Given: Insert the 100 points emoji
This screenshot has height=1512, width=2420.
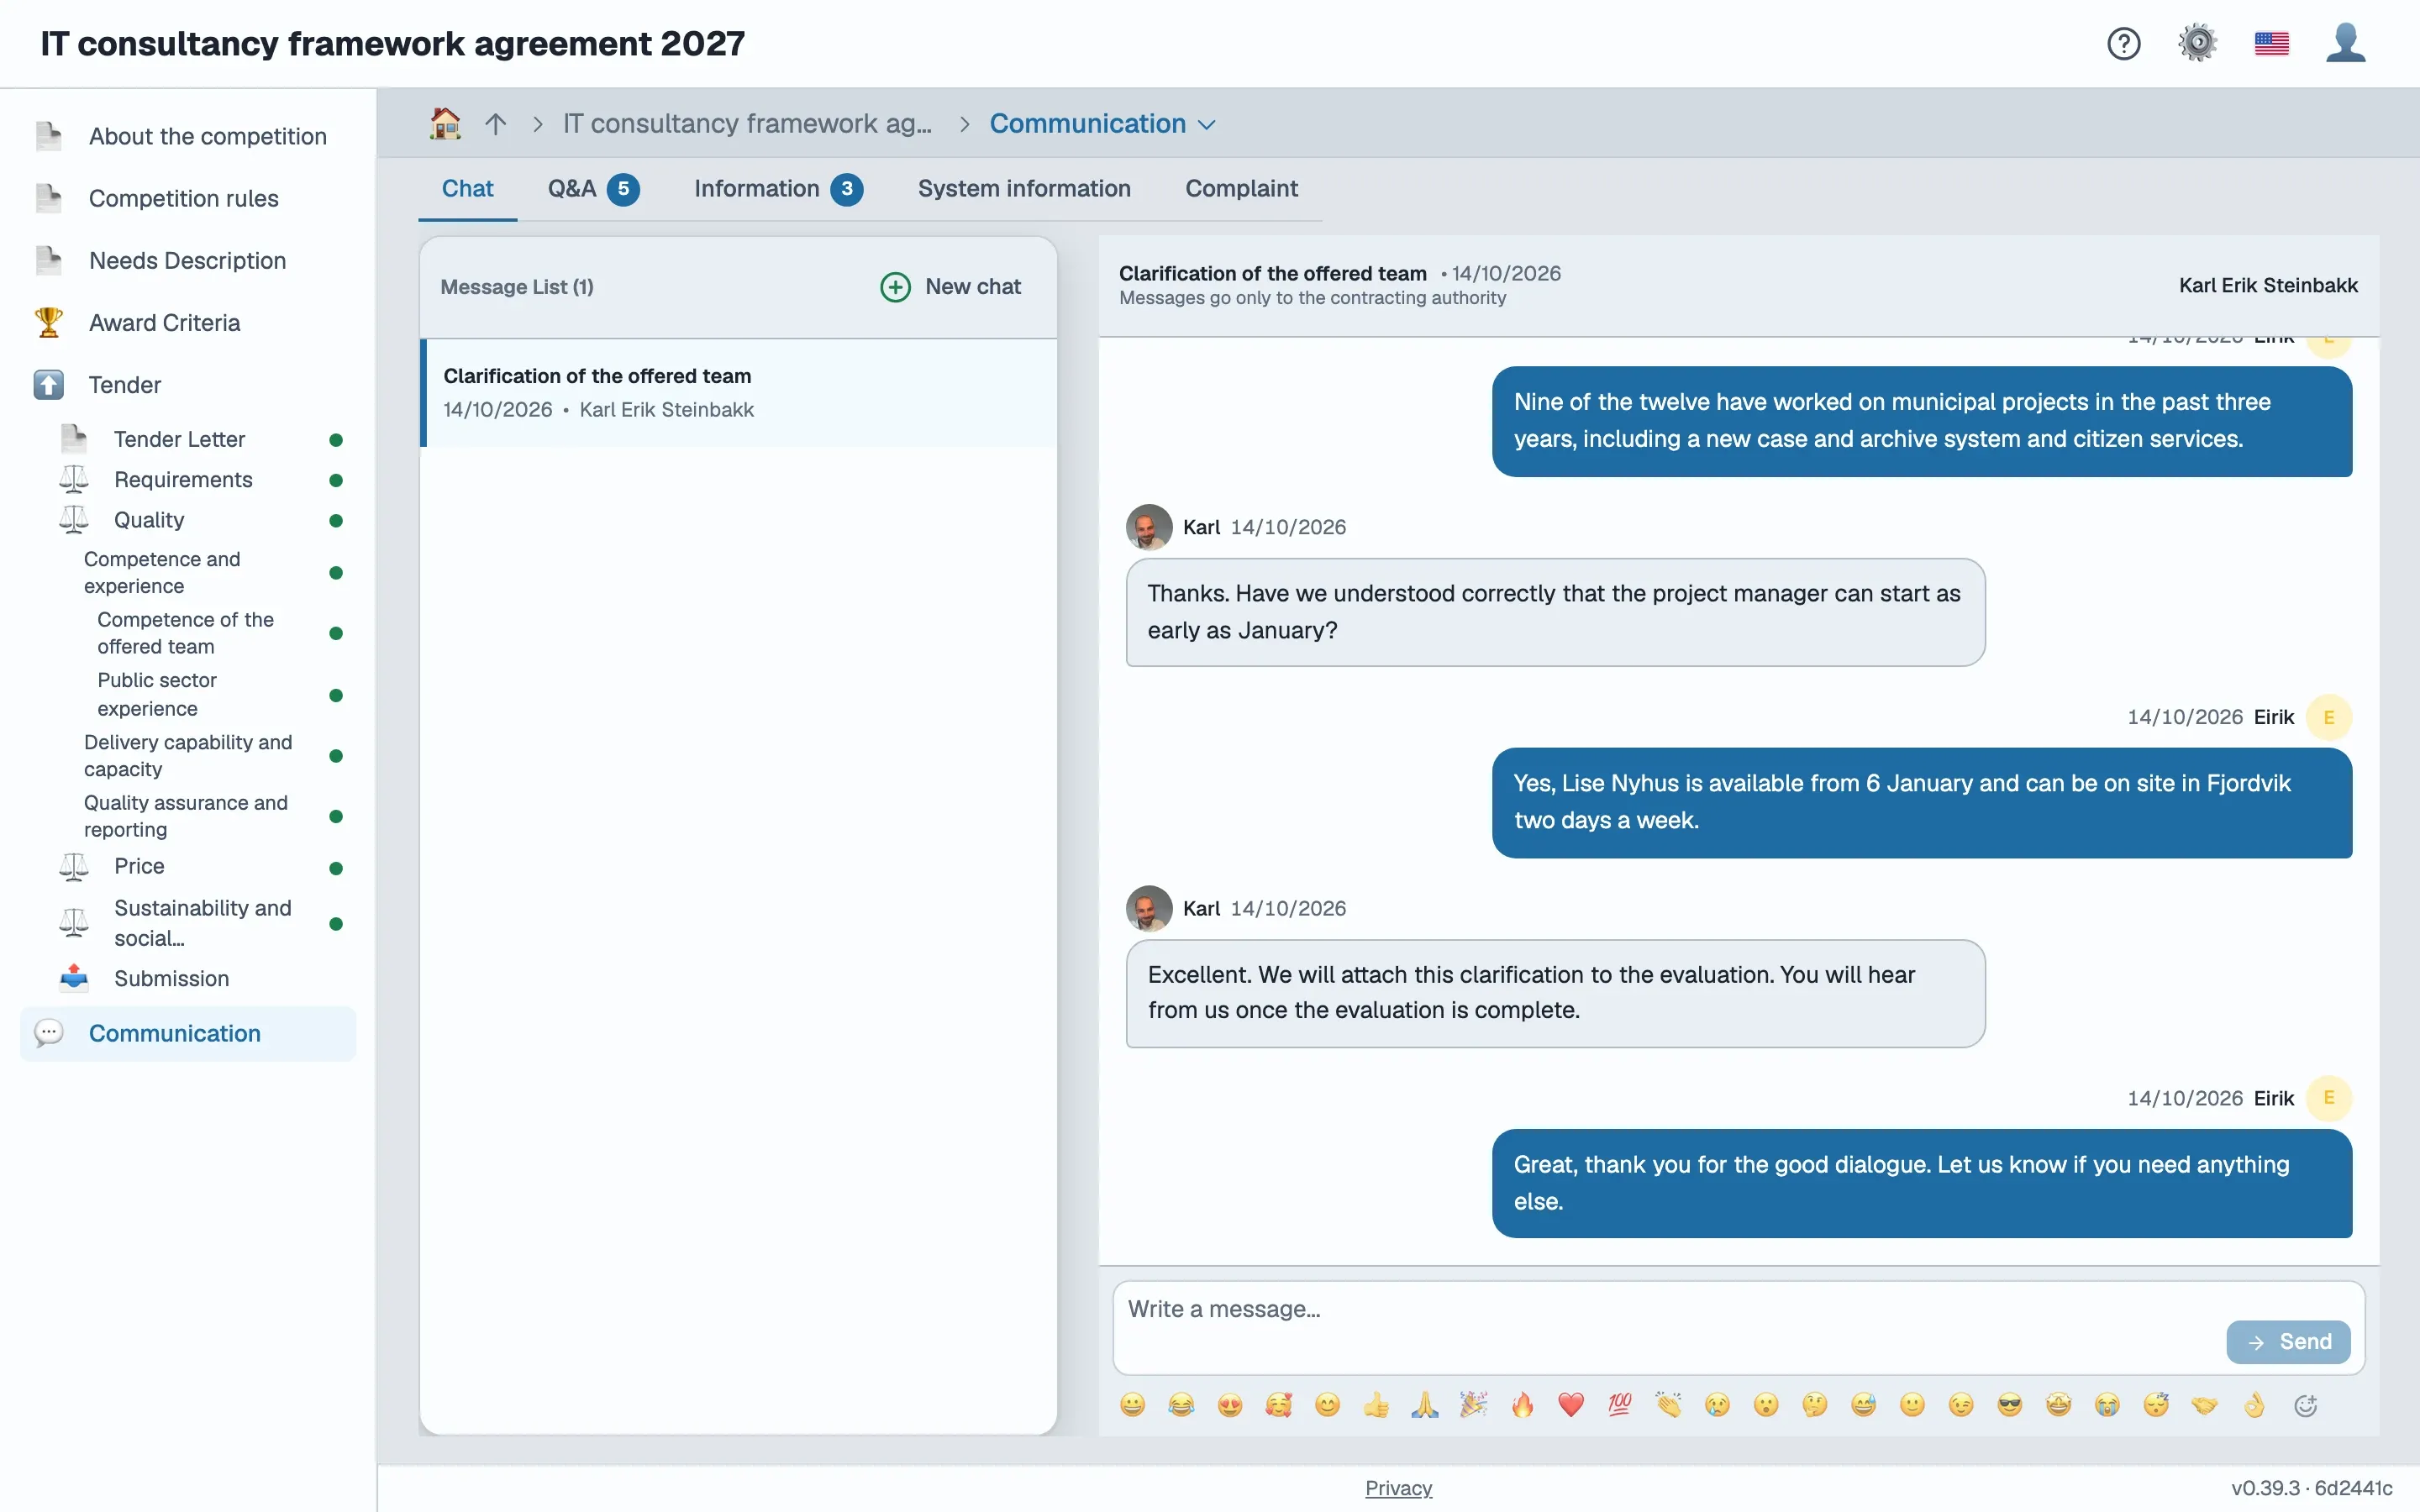Looking at the screenshot, I should pyautogui.click(x=1620, y=1405).
